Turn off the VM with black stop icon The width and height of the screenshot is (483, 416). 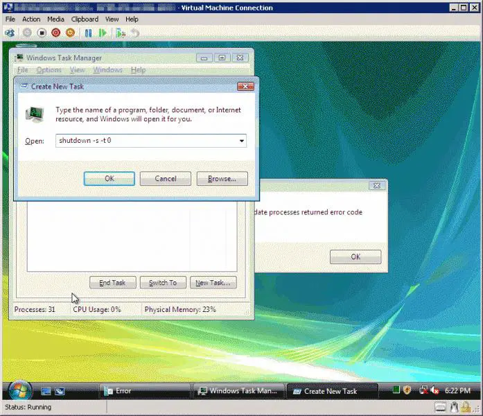(42, 33)
